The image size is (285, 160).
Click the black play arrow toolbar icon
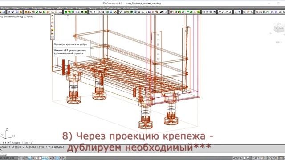tap(95, 12)
